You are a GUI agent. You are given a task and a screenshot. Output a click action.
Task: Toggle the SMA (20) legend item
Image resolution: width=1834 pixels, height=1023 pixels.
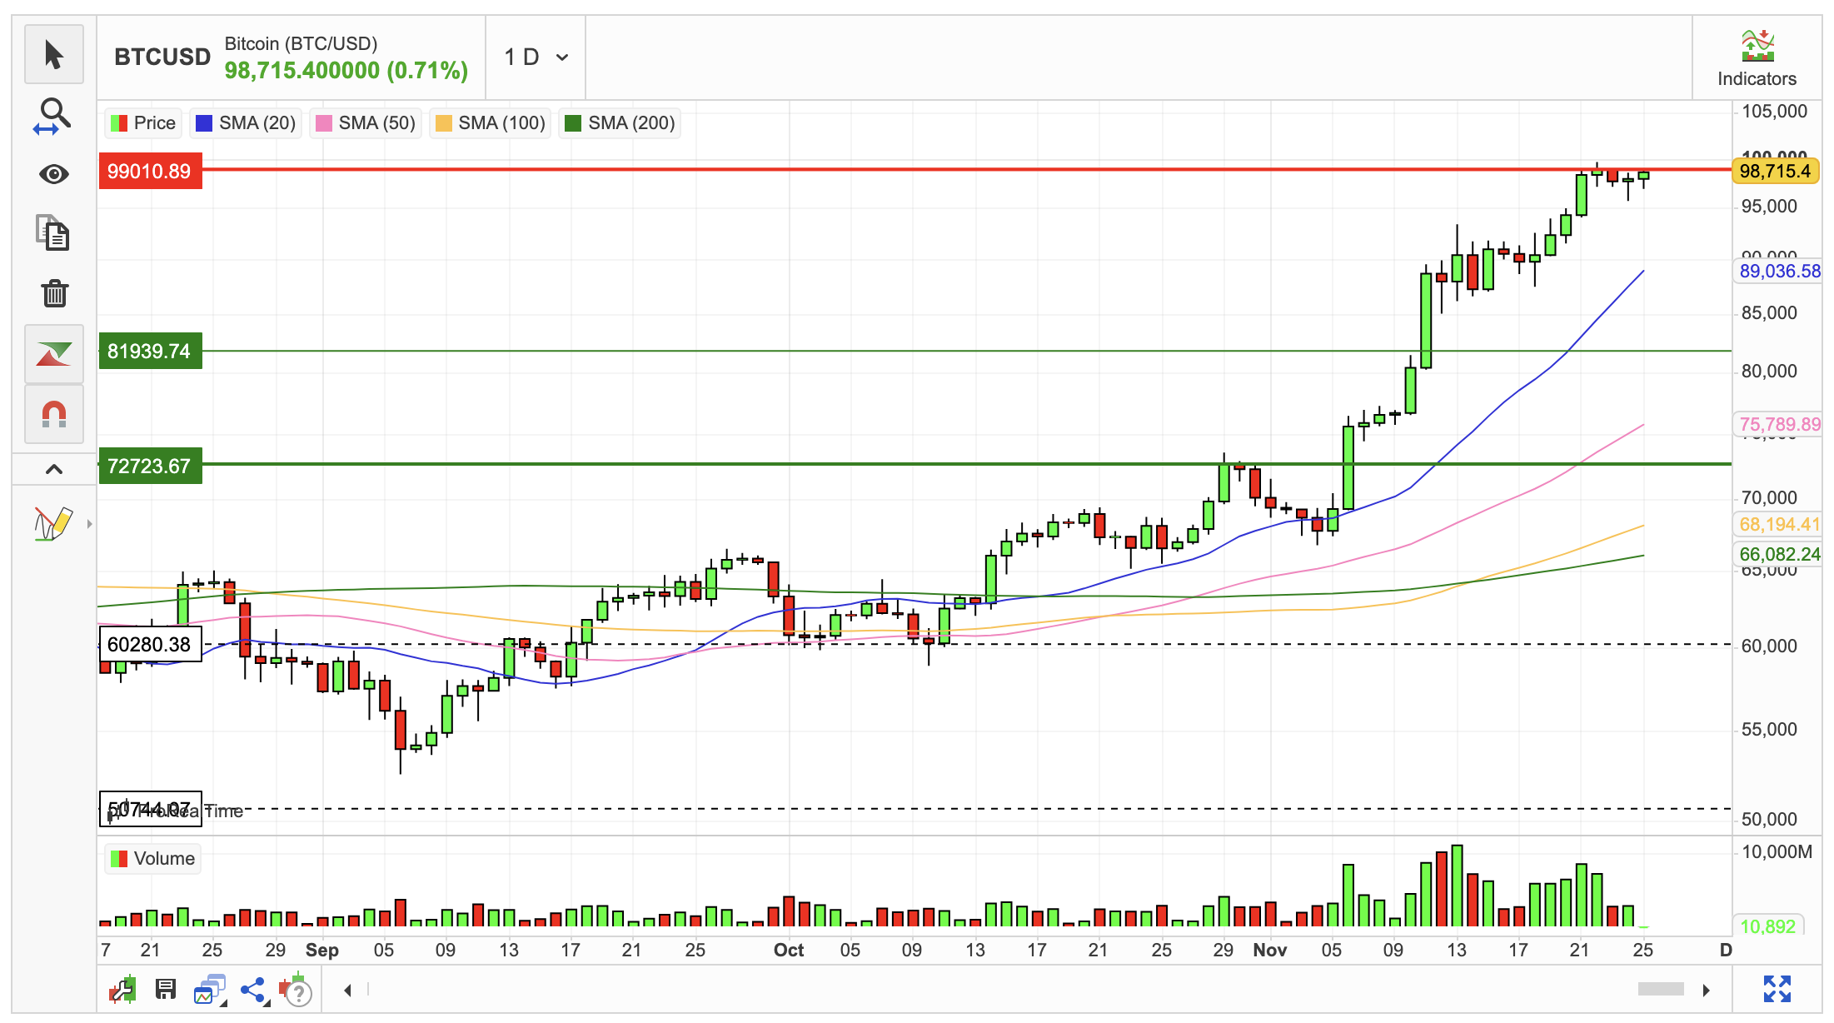point(246,123)
